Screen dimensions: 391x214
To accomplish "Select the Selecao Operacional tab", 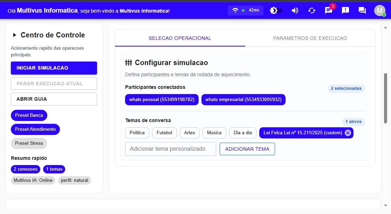I will [x=180, y=38].
